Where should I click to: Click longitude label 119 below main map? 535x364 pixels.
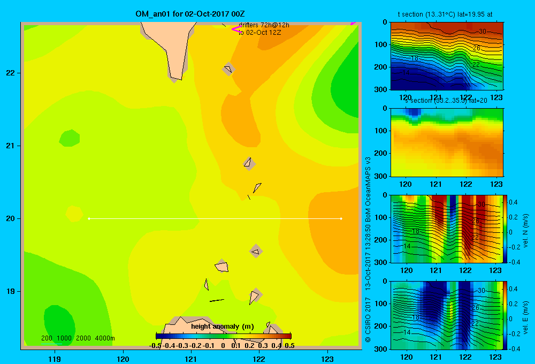point(55,359)
